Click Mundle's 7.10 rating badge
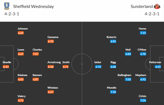This screenshot has width=164, height=105. [113, 92]
